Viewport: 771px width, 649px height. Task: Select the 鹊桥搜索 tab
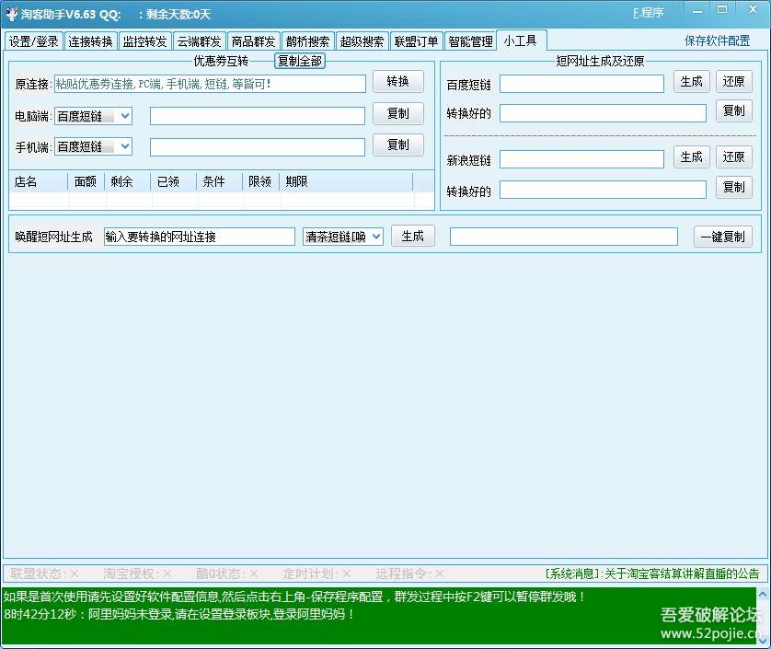308,41
